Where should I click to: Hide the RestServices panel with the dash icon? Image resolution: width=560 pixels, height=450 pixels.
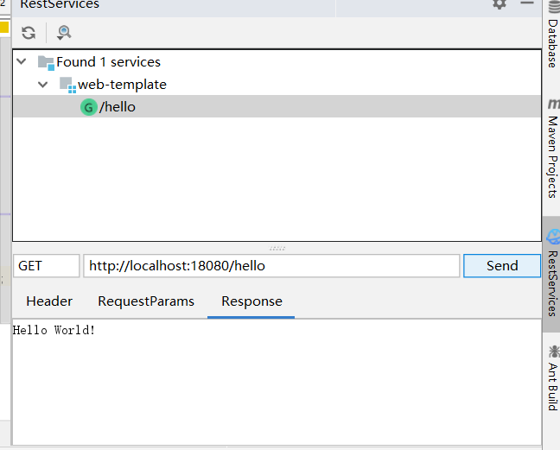526,4
